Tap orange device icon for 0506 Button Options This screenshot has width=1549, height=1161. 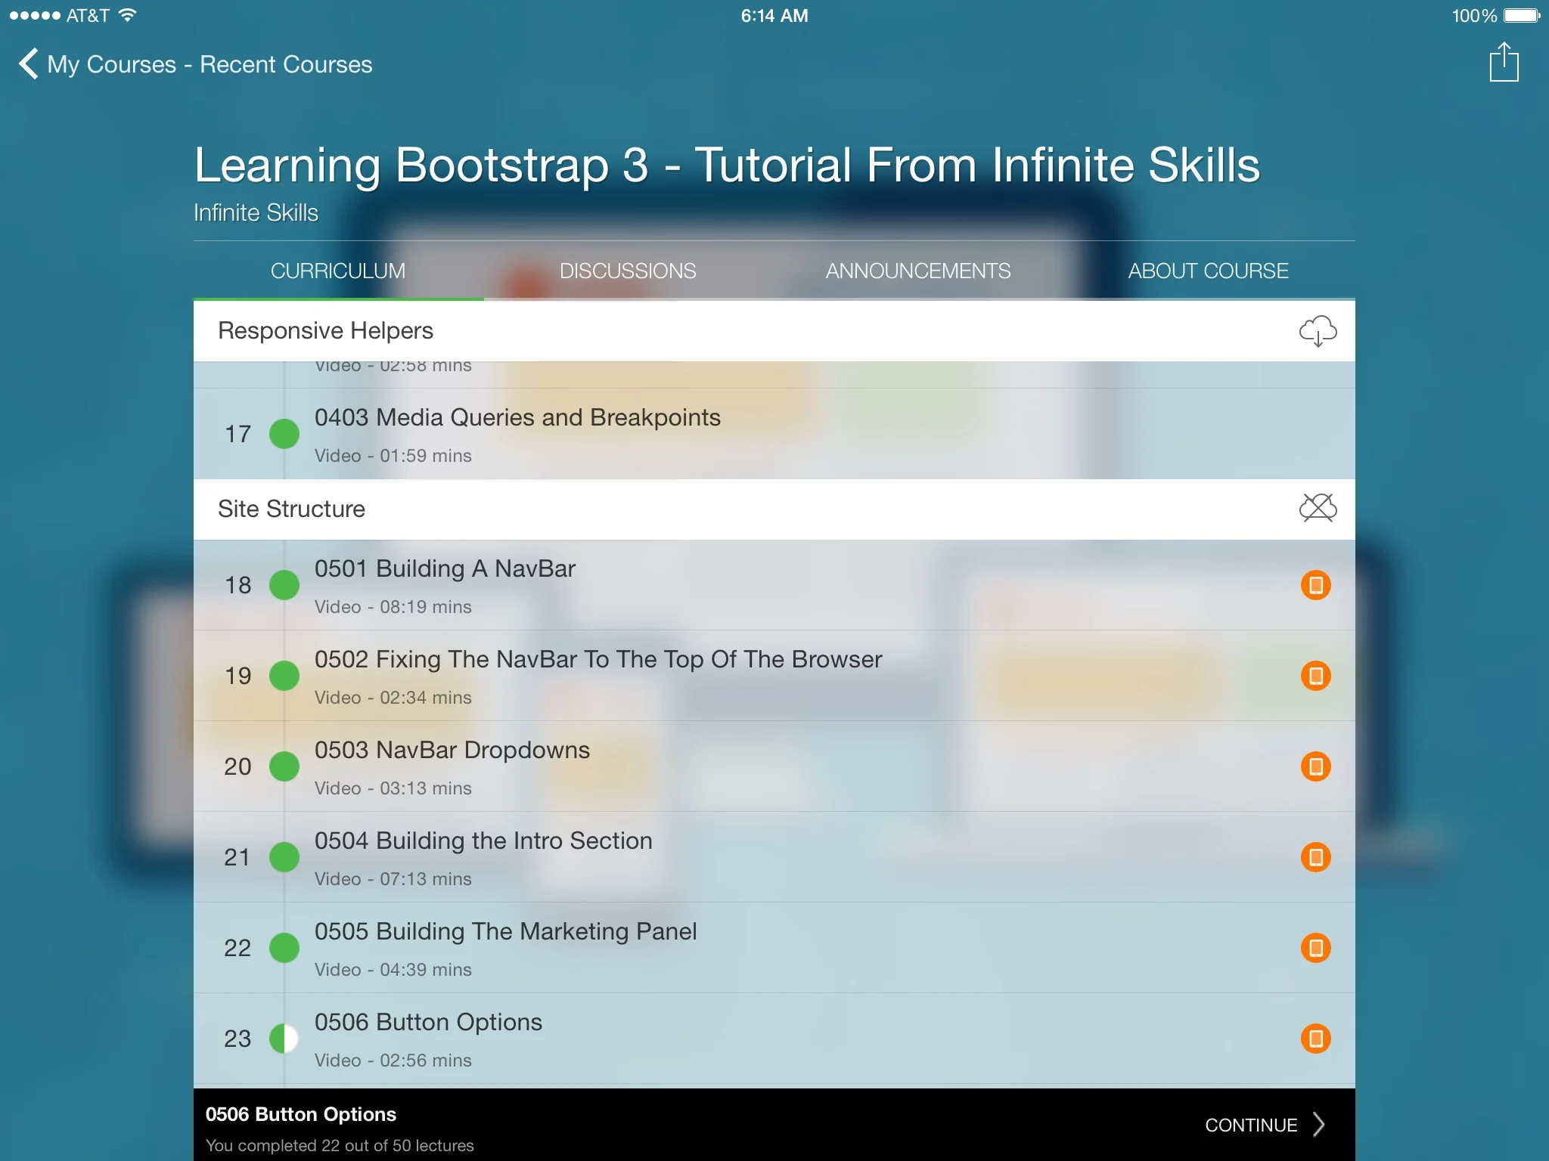coord(1316,1039)
